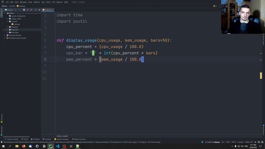Screen dimensions: 265x149
Task: Expand the Personal folder
Action: click(x=7, y=27)
